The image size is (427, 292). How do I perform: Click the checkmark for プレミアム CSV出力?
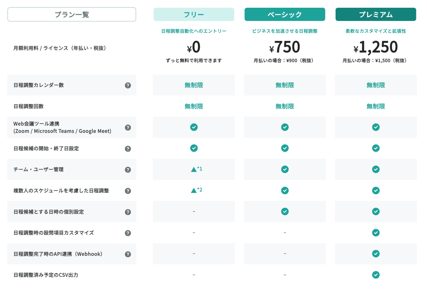click(x=376, y=275)
